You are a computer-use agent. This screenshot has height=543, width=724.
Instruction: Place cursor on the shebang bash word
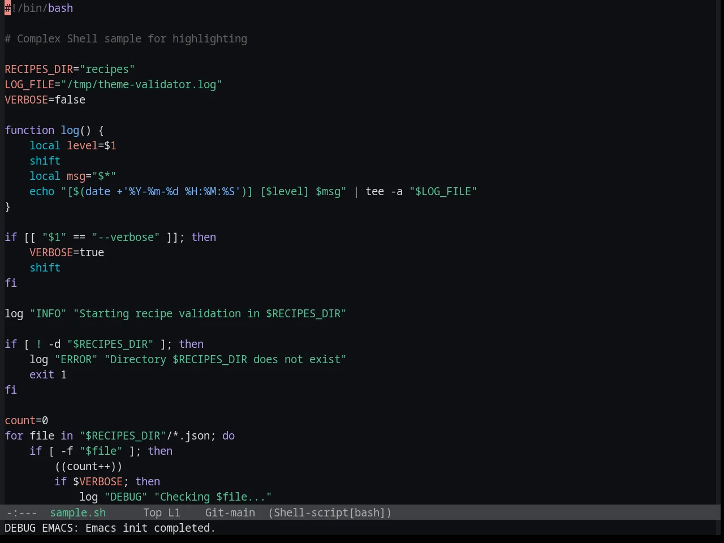pyautogui.click(x=60, y=8)
